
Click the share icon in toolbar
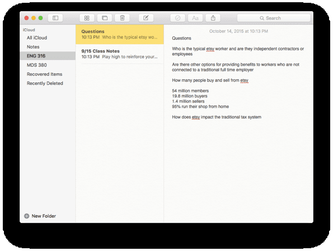coord(213,18)
